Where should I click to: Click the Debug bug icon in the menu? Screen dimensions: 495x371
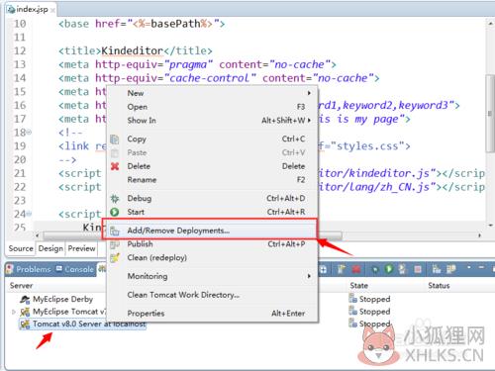click(115, 198)
